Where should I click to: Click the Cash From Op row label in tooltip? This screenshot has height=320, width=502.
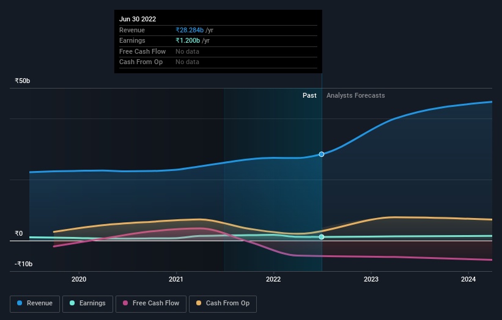[x=141, y=62]
